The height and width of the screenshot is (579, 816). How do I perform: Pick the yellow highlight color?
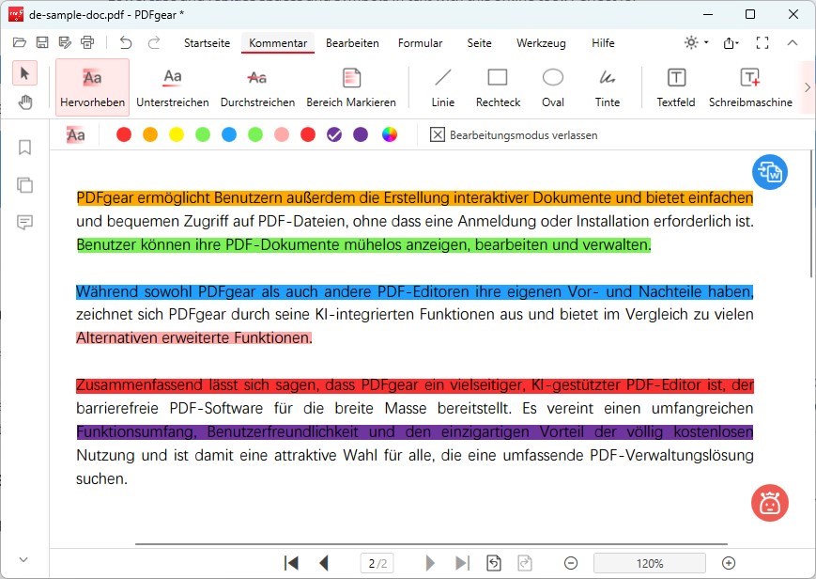[x=177, y=134]
